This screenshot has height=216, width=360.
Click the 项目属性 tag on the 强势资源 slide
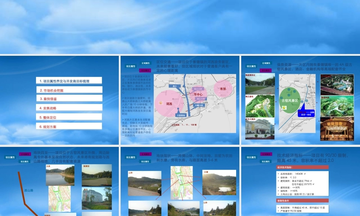click(x=251, y=66)
